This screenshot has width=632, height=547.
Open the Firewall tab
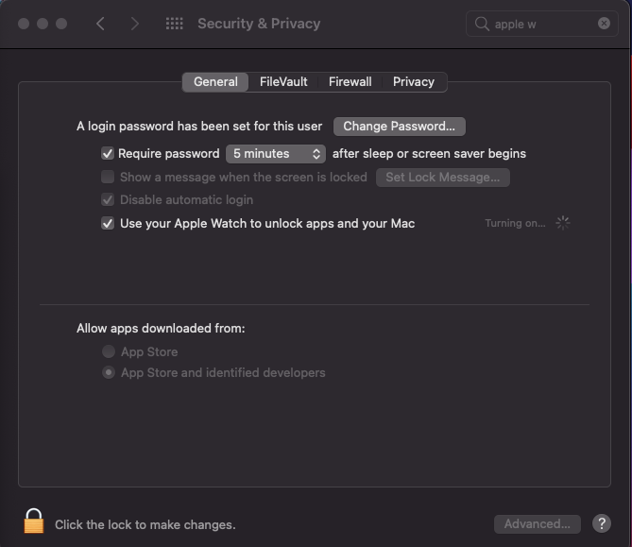[x=350, y=82]
